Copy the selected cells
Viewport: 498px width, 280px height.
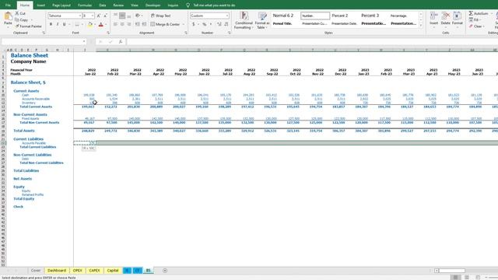(22, 19)
